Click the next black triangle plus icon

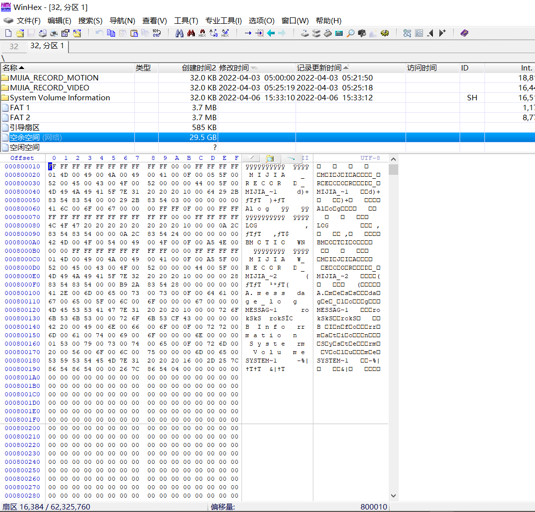coord(442,33)
